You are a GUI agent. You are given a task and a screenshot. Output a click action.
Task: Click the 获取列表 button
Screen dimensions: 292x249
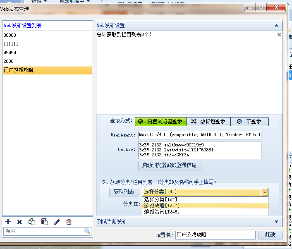pyautogui.click(x=124, y=192)
